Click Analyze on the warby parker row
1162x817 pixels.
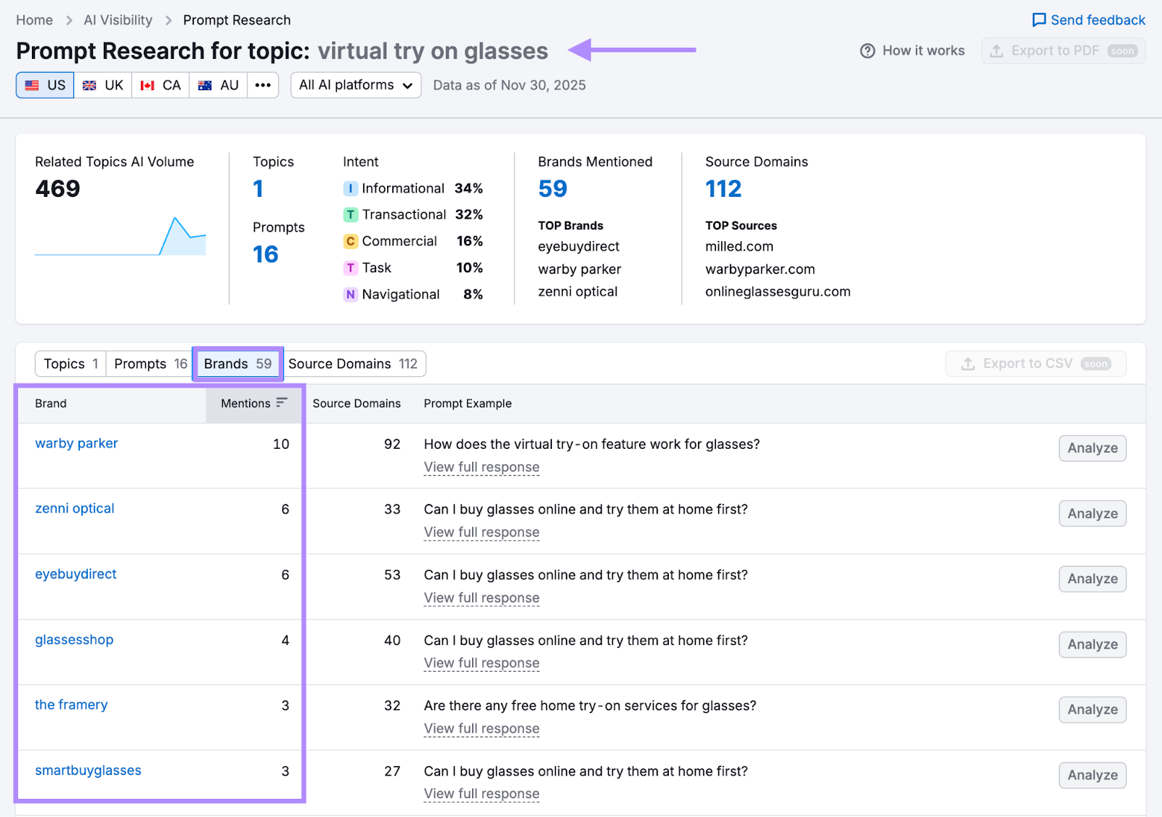point(1092,448)
